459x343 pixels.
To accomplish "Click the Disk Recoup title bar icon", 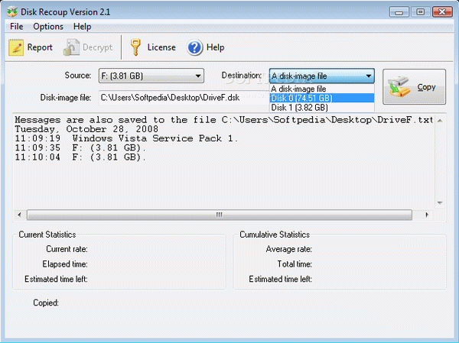I will (x=12, y=12).
